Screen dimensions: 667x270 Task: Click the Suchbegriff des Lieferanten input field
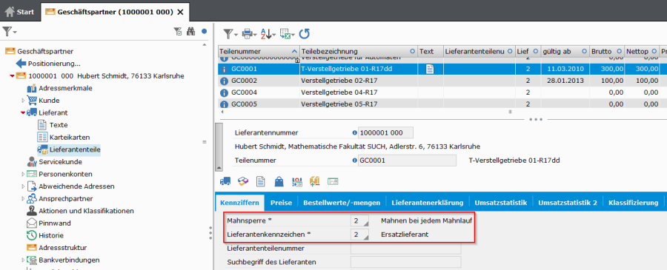tap(406, 262)
